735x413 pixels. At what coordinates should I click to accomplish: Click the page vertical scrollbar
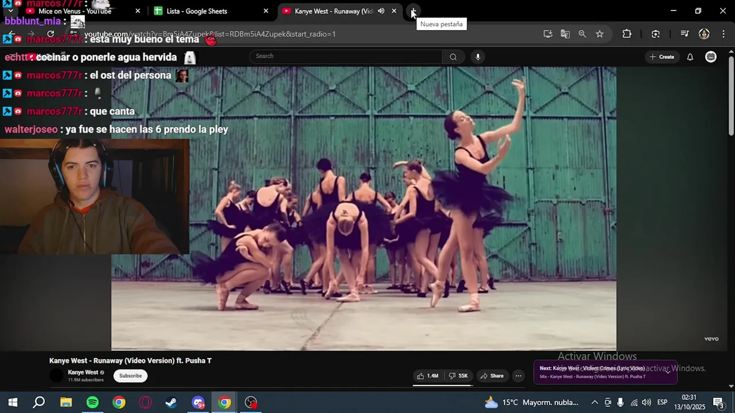[731, 96]
